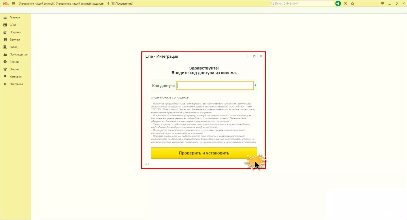The image size is (407, 220).
Task: Open Настройки in the sidebar
Action: [x=16, y=84]
